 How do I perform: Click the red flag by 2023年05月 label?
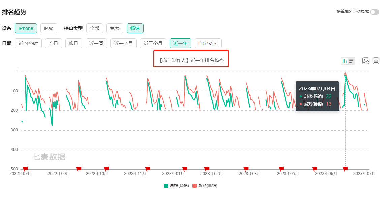(x=281, y=169)
